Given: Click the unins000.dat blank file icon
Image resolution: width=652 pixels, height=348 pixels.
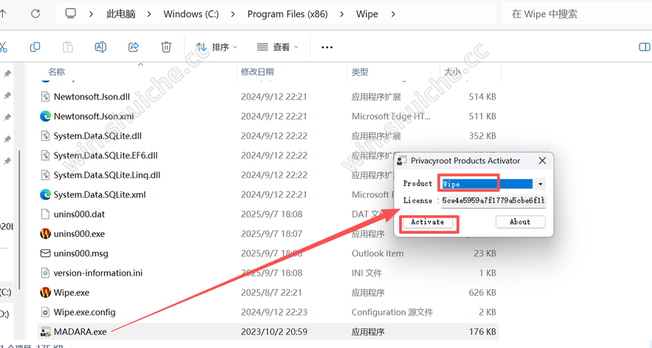Looking at the screenshot, I should (45, 214).
